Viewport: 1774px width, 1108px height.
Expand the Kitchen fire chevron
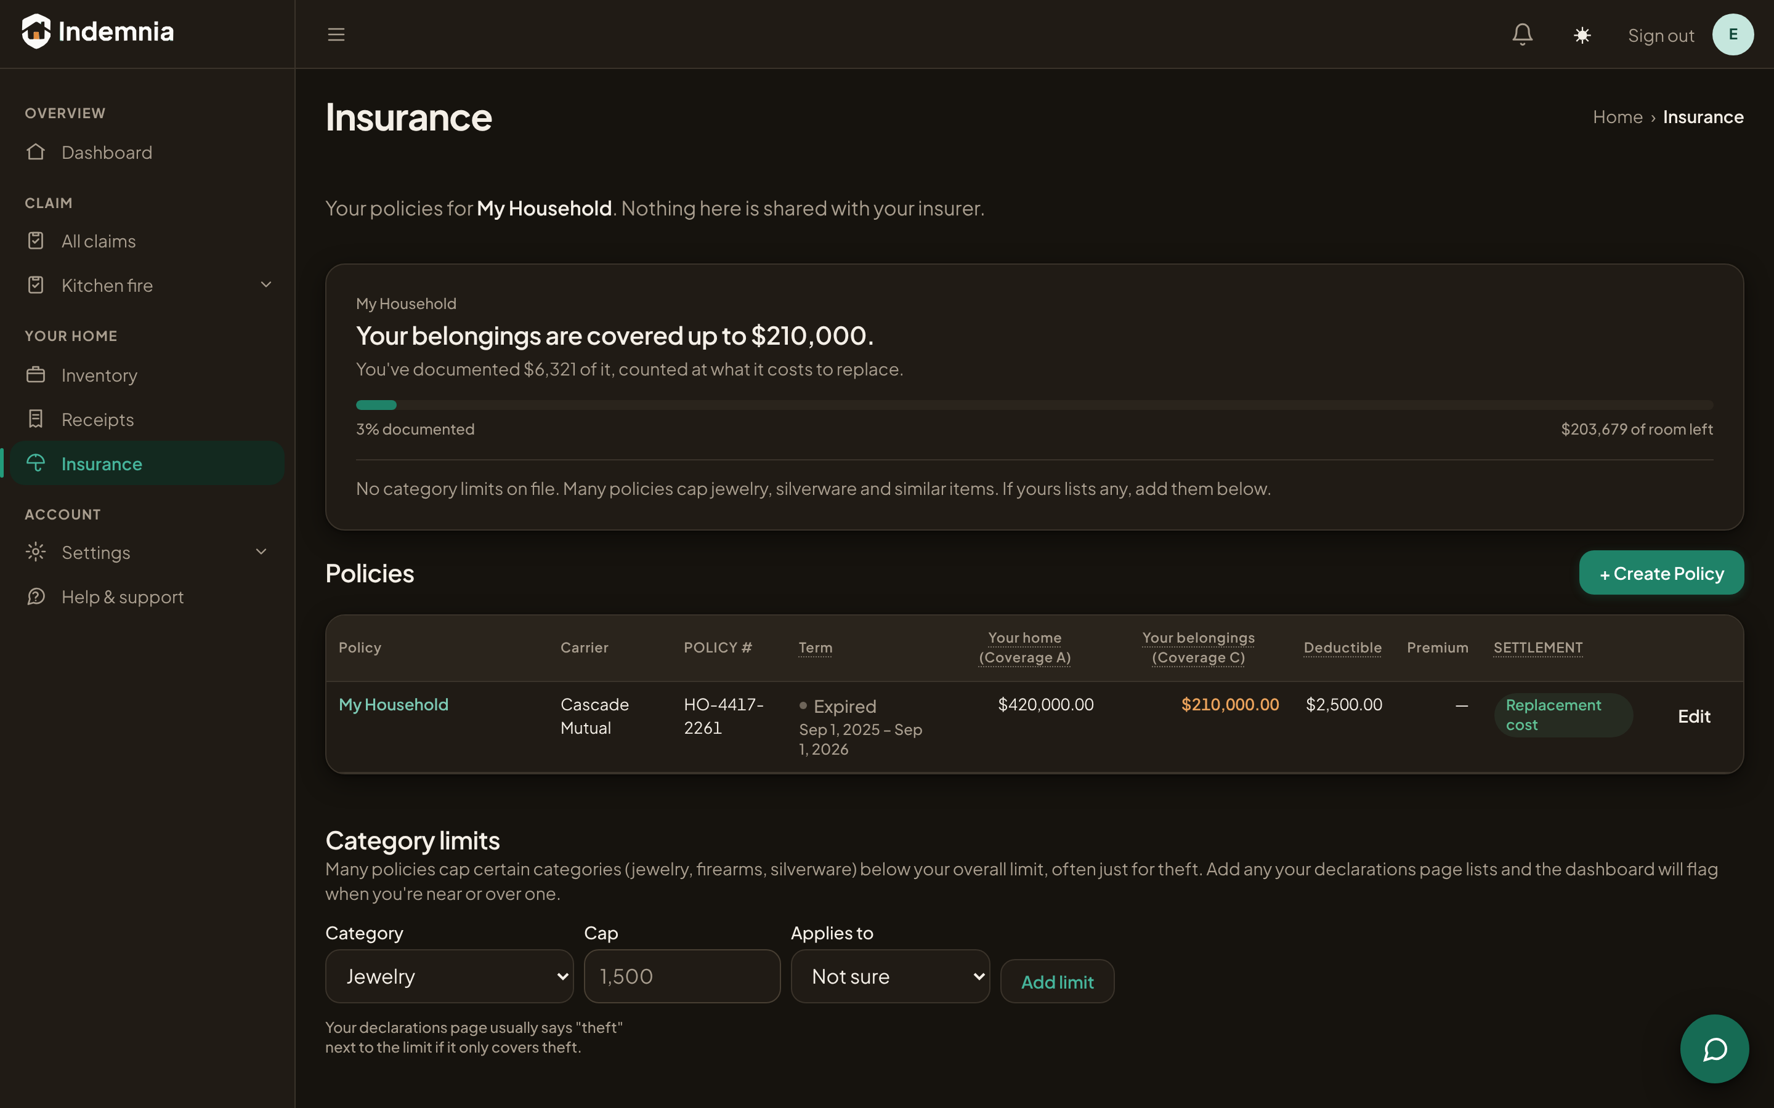click(266, 284)
